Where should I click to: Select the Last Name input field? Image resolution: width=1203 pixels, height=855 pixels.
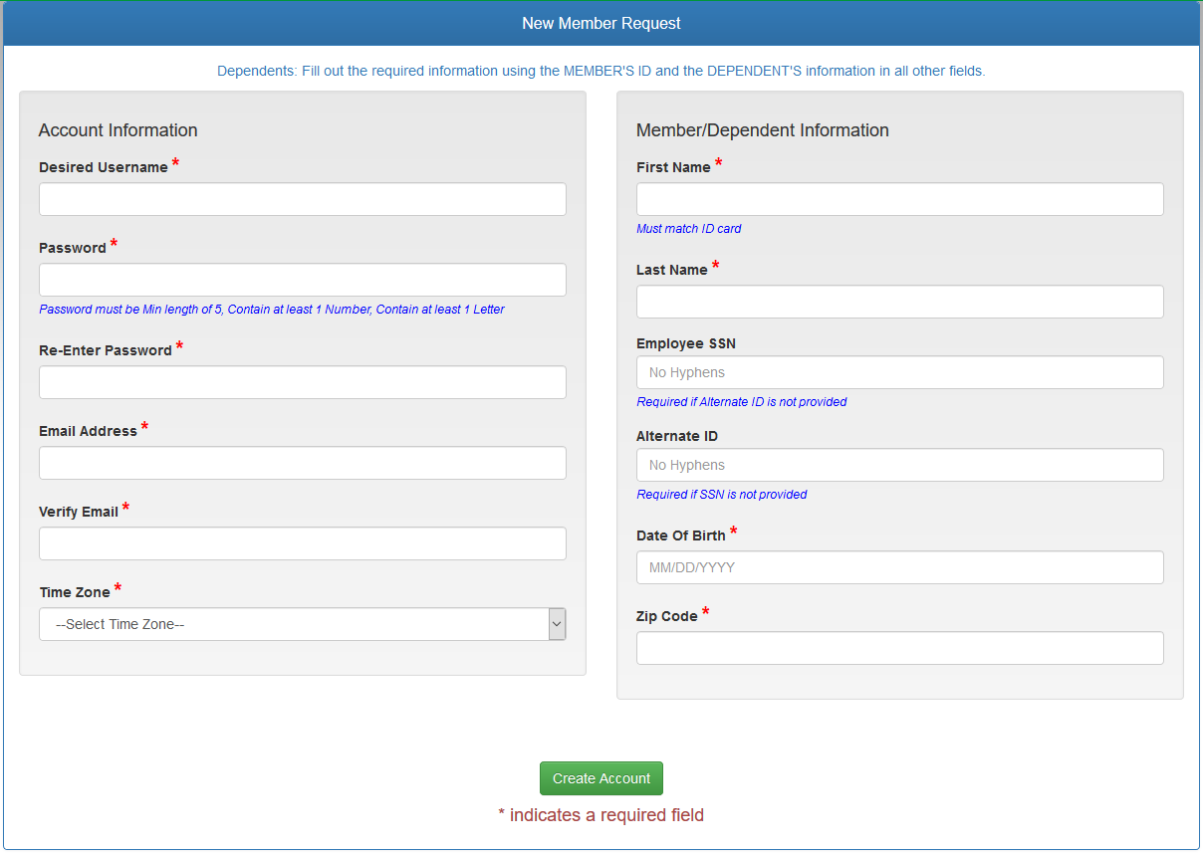(900, 302)
